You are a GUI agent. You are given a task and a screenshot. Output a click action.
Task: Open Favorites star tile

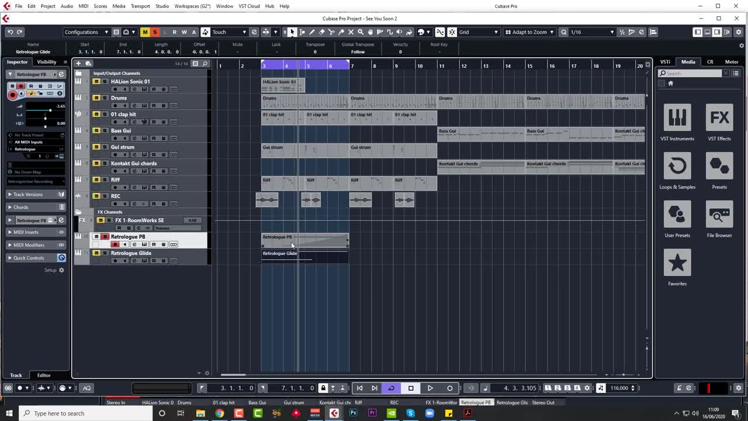[677, 268]
